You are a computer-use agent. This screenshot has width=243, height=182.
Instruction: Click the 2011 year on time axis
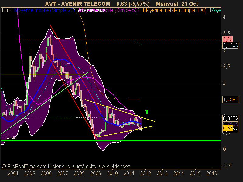(x=129, y=173)
